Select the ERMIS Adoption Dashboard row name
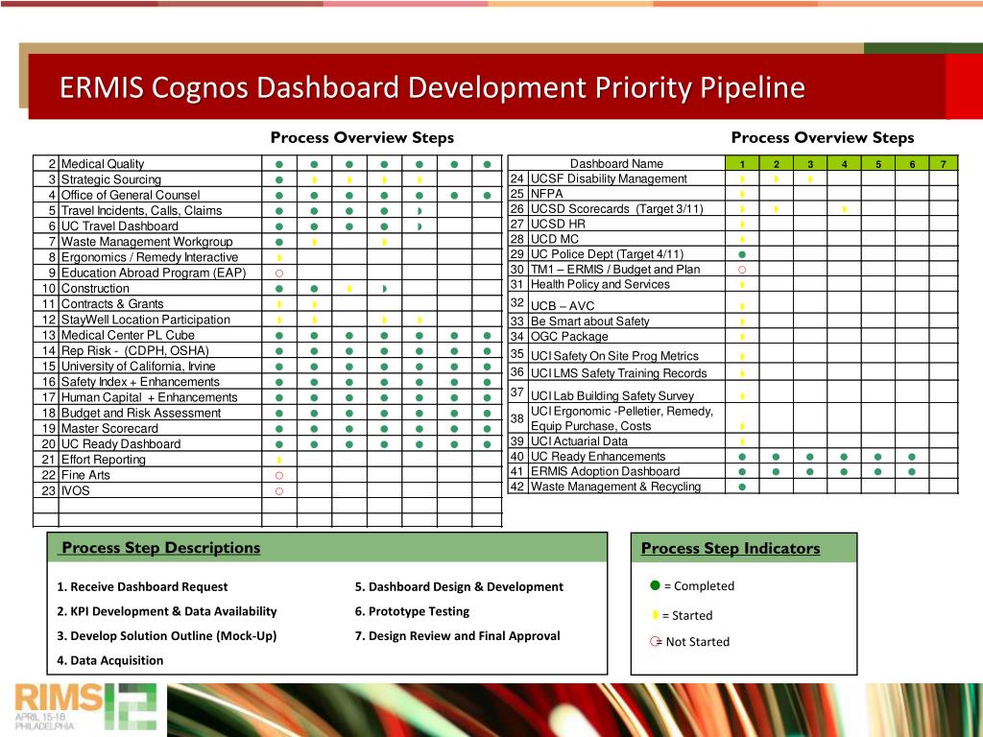Image resolution: width=983 pixels, height=737 pixels. (x=605, y=471)
